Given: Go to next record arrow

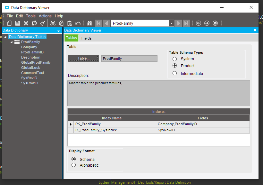Looking at the screenshot, I should pyautogui.click(x=179, y=23).
